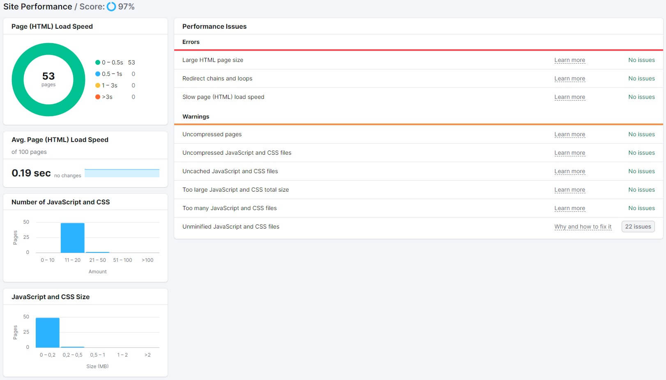Click the JavaScript and CSS Size title
This screenshot has width=666, height=380.
(x=51, y=297)
